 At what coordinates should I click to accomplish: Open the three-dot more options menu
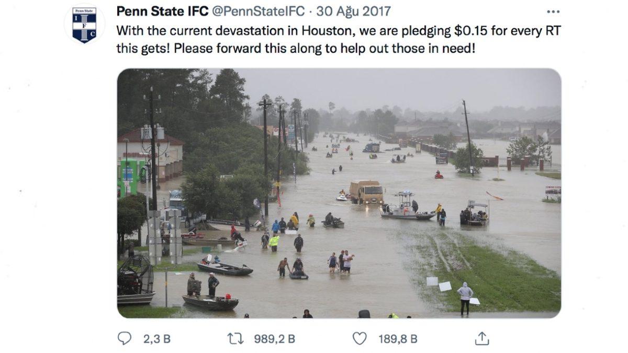point(553,12)
